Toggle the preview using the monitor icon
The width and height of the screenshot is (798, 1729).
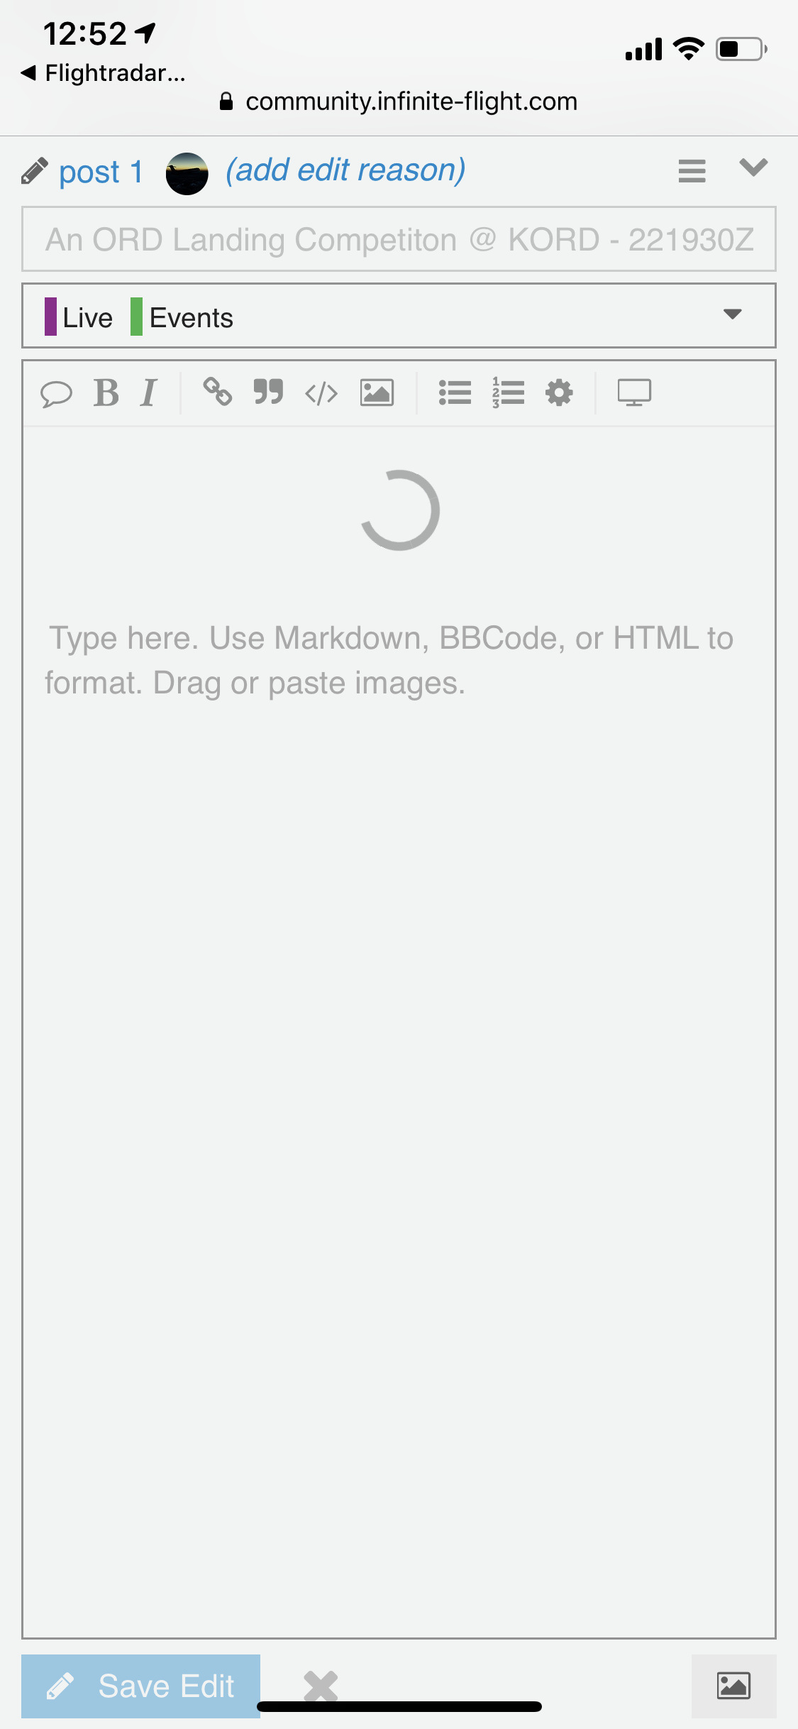634,393
